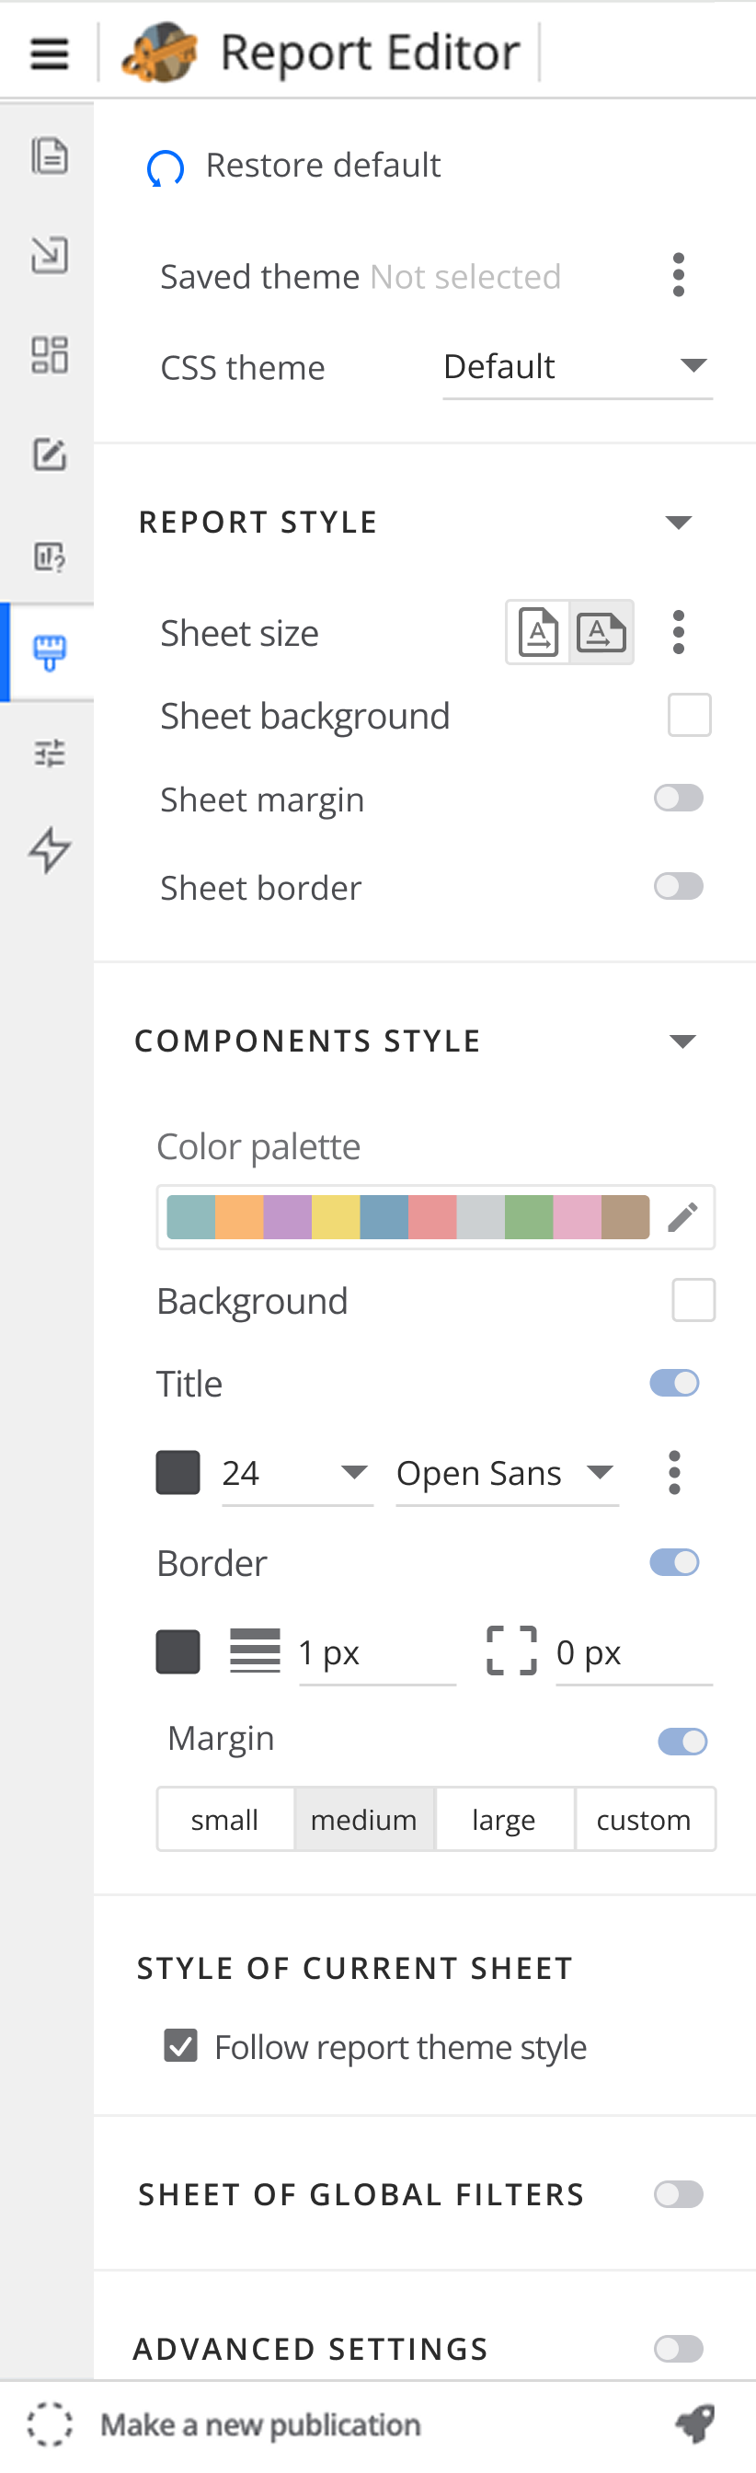Screen dimensions: 756x2473
Task: Select the large margin option
Action: click(x=504, y=1819)
